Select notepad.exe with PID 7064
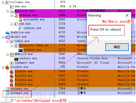136x103 pixels. (x=19, y=89)
